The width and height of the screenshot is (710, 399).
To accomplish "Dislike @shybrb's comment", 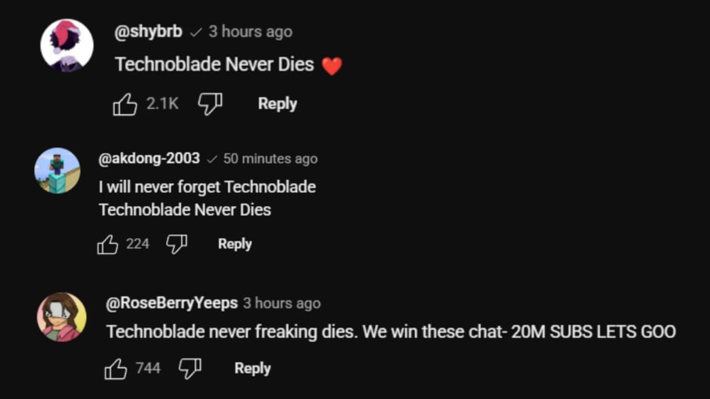I will [210, 103].
